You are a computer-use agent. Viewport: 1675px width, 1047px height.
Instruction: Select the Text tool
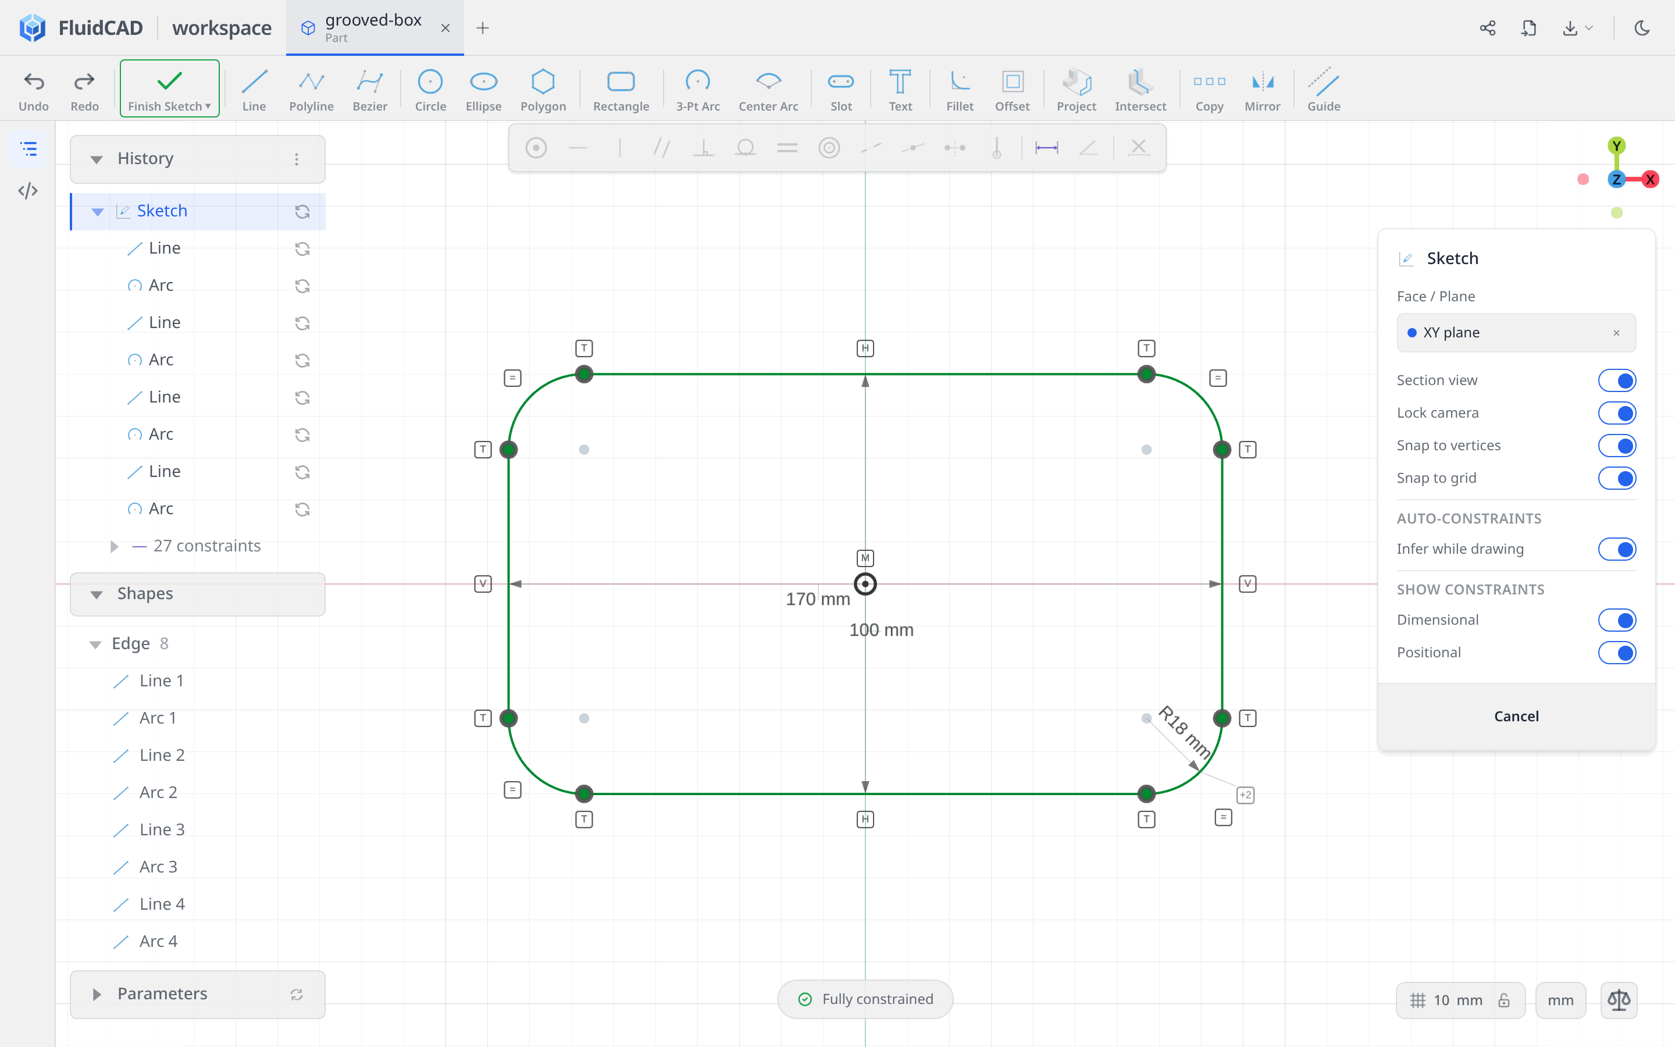(900, 90)
